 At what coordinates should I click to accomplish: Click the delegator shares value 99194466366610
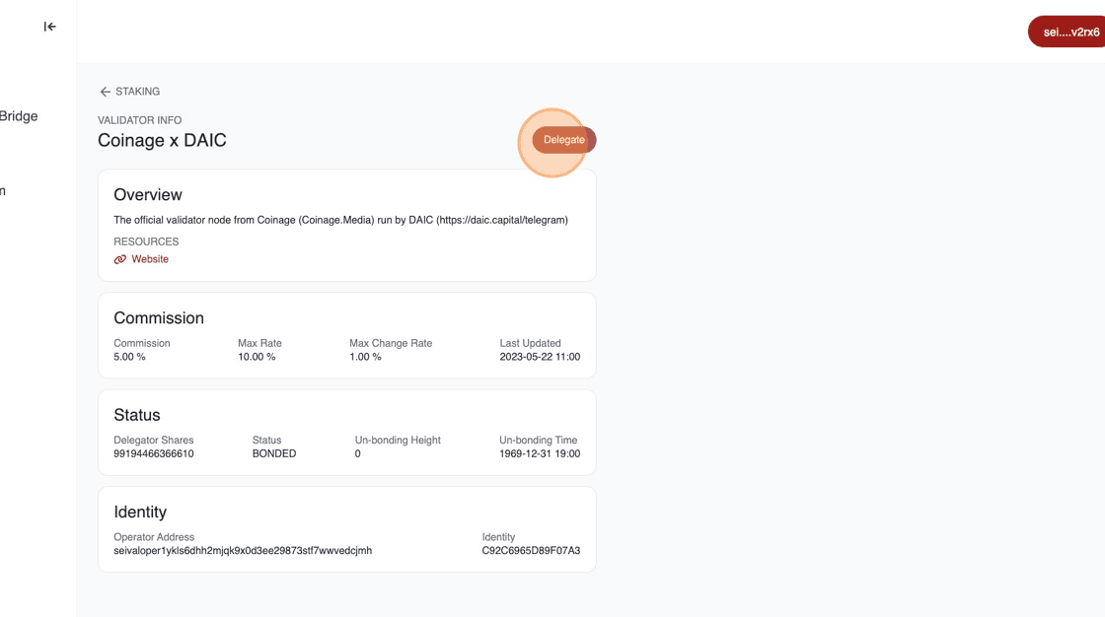154,454
